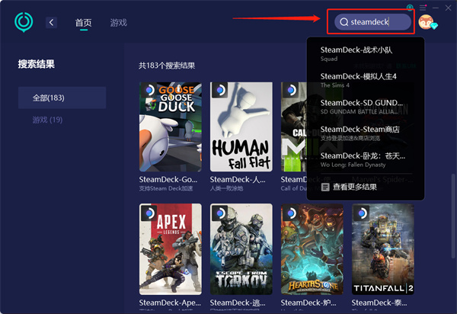The image size is (457, 314).
Task: Open the Escape from Tarkov game cover
Action: coord(241,249)
